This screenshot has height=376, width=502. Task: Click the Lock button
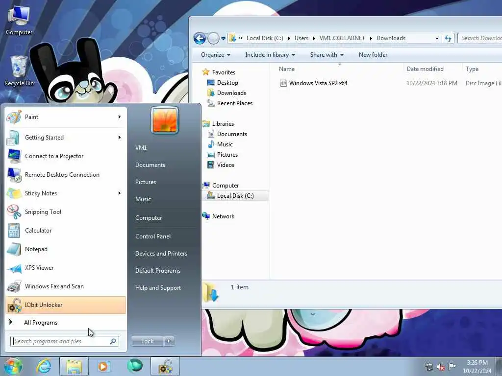pyautogui.click(x=147, y=341)
